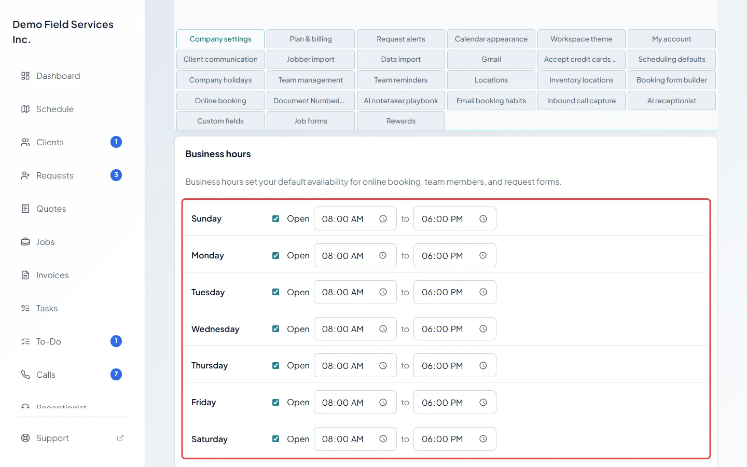Open the Company settings tab
747x467 pixels.
coord(220,39)
